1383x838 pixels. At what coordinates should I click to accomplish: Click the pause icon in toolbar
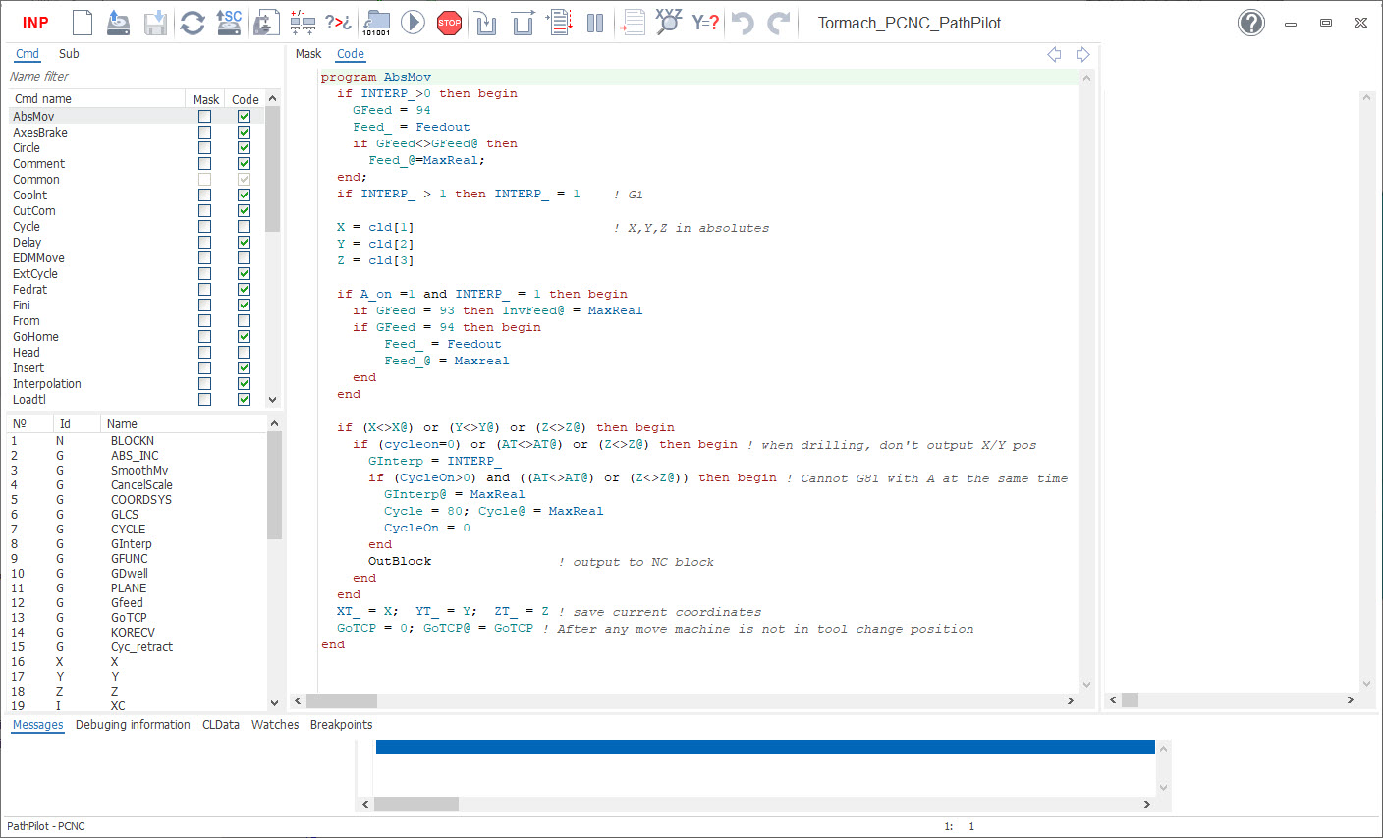click(x=595, y=23)
